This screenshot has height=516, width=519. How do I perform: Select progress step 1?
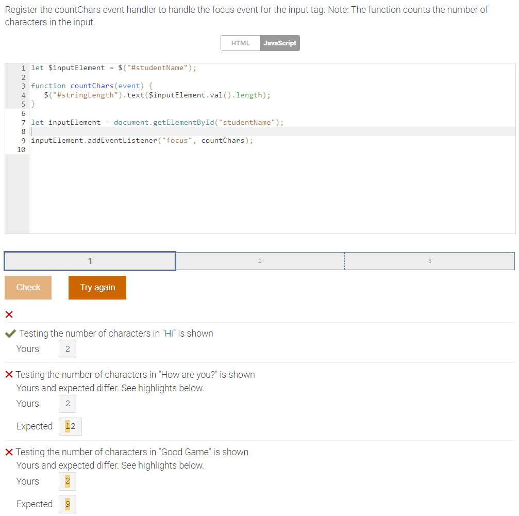click(90, 261)
